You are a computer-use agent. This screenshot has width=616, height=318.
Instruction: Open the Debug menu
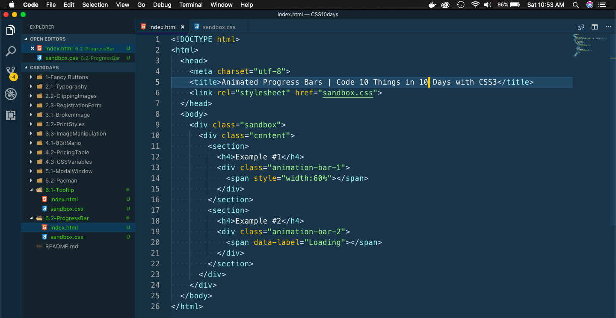pyautogui.click(x=162, y=5)
